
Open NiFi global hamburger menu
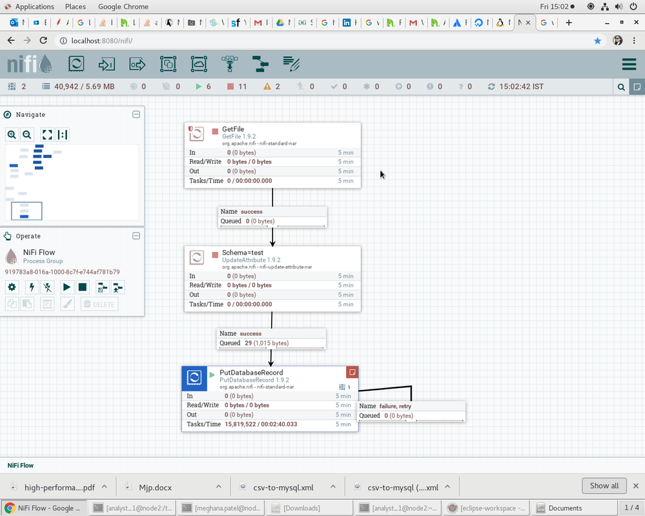tap(628, 65)
